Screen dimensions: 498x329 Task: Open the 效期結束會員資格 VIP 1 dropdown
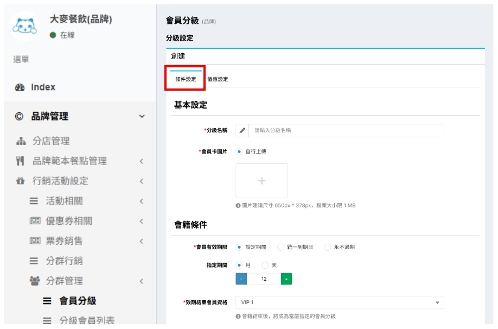coord(340,302)
